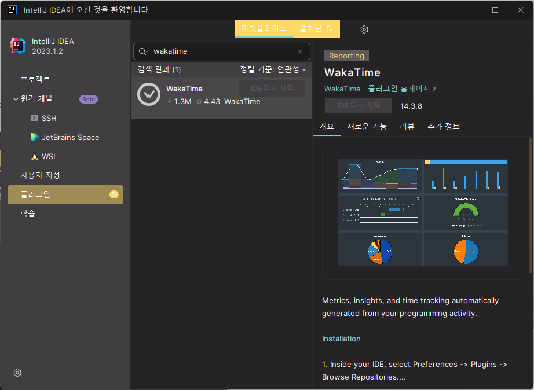Open the 추가 정보 tab

pos(444,127)
